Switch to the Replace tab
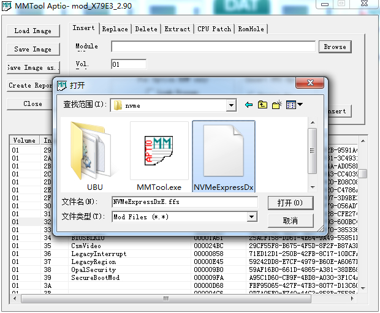The height and width of the screenshot is (313, 380). pos(115,29)
